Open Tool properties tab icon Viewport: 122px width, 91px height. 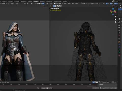[x=119, y=22]
